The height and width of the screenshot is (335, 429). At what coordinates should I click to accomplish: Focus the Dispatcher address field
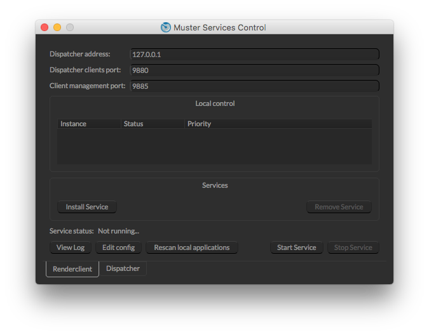pyautogui.click(x=254, y=55)
